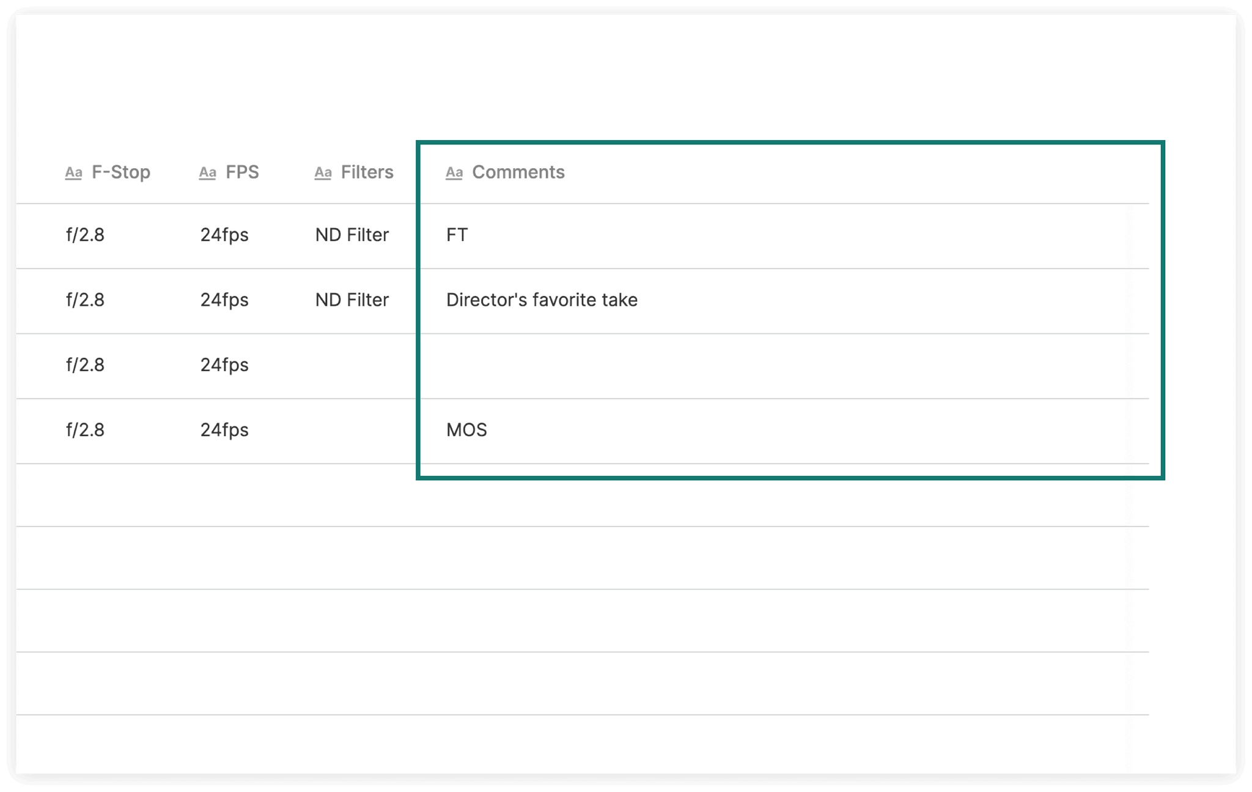
Task: Open the Filters column header menu
Action: [367, 172]
